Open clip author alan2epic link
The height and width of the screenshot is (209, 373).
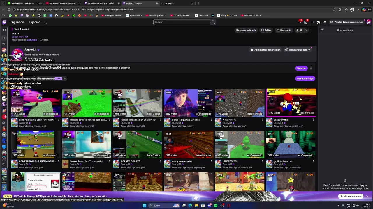[x=32, y=40]
